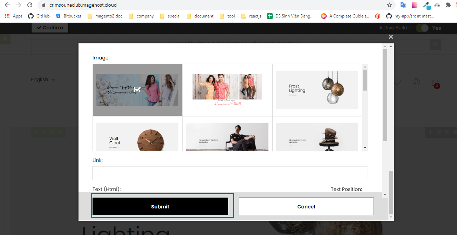Reload the current browser page
This screenshot has height=235, width=457.
30,5
